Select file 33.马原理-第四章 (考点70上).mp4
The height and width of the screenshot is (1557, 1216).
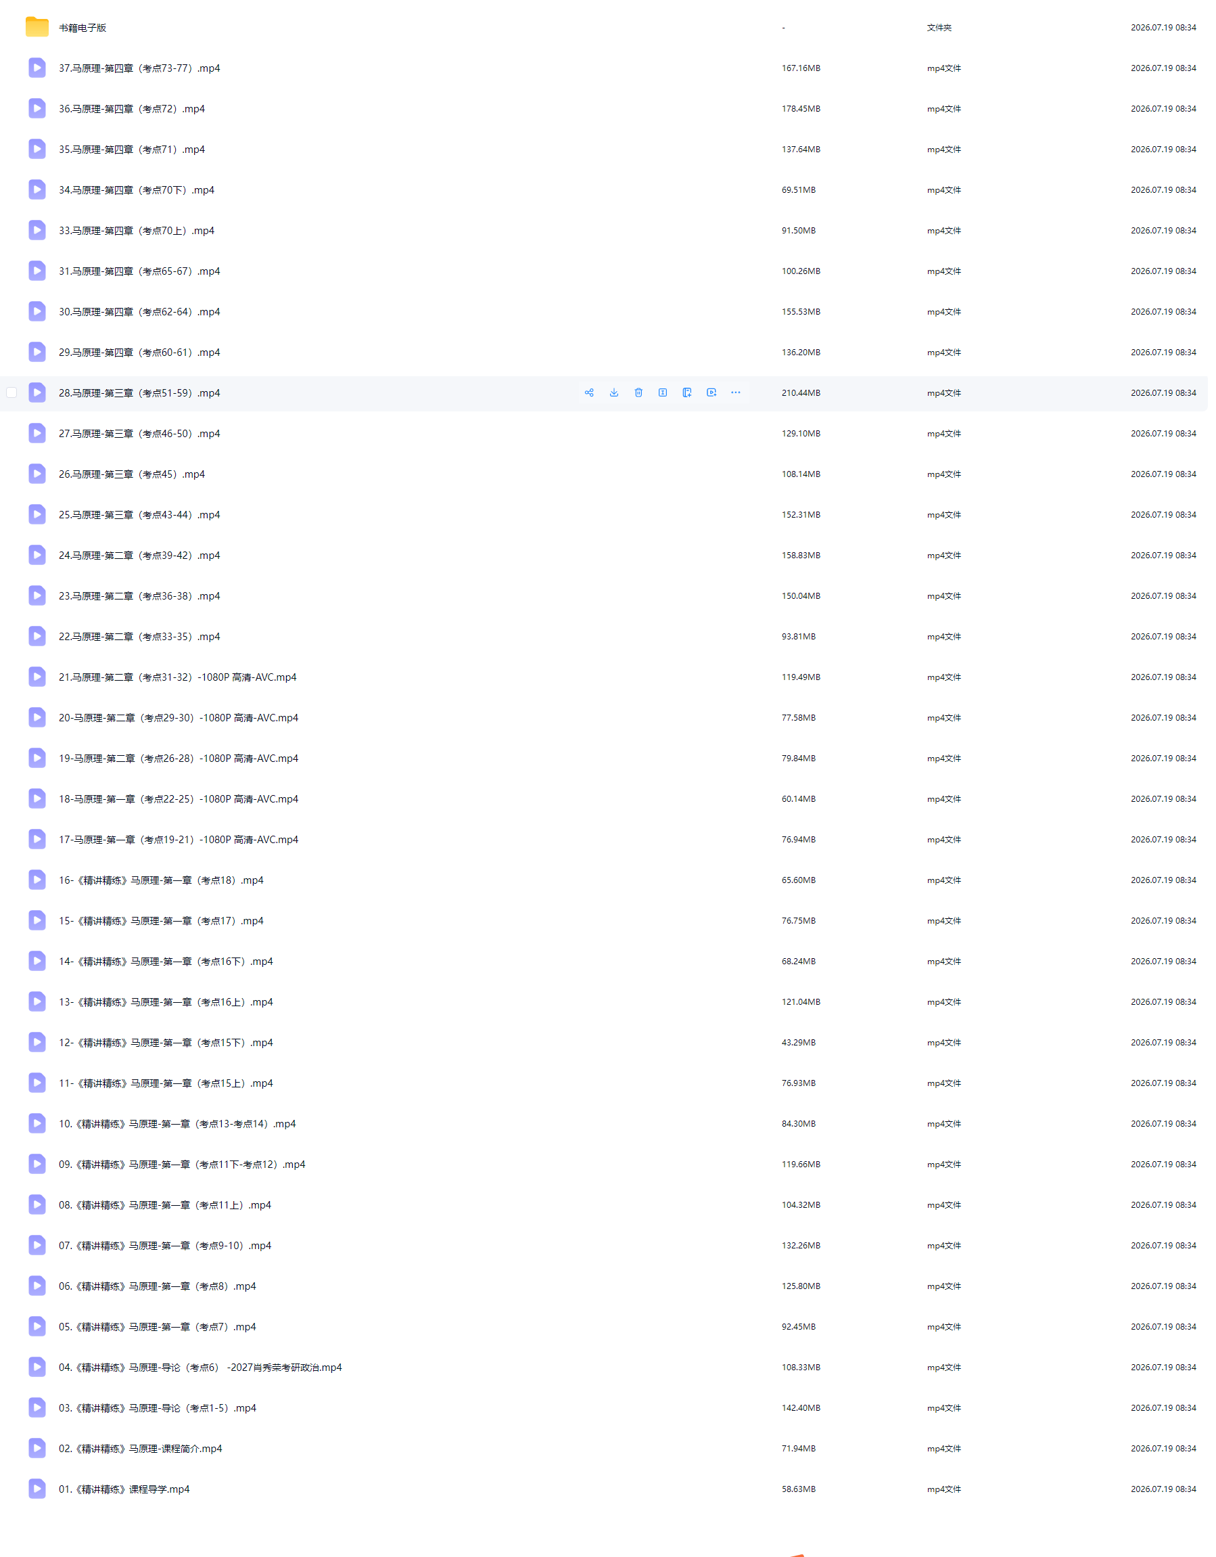coord(136,230)
